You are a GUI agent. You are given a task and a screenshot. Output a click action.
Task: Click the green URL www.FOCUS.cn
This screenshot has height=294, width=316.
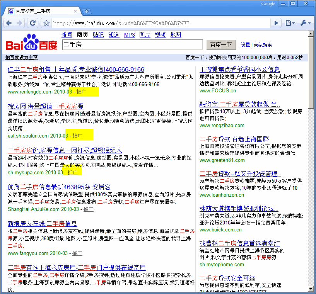pyautogui.click(x=218, y=90)
